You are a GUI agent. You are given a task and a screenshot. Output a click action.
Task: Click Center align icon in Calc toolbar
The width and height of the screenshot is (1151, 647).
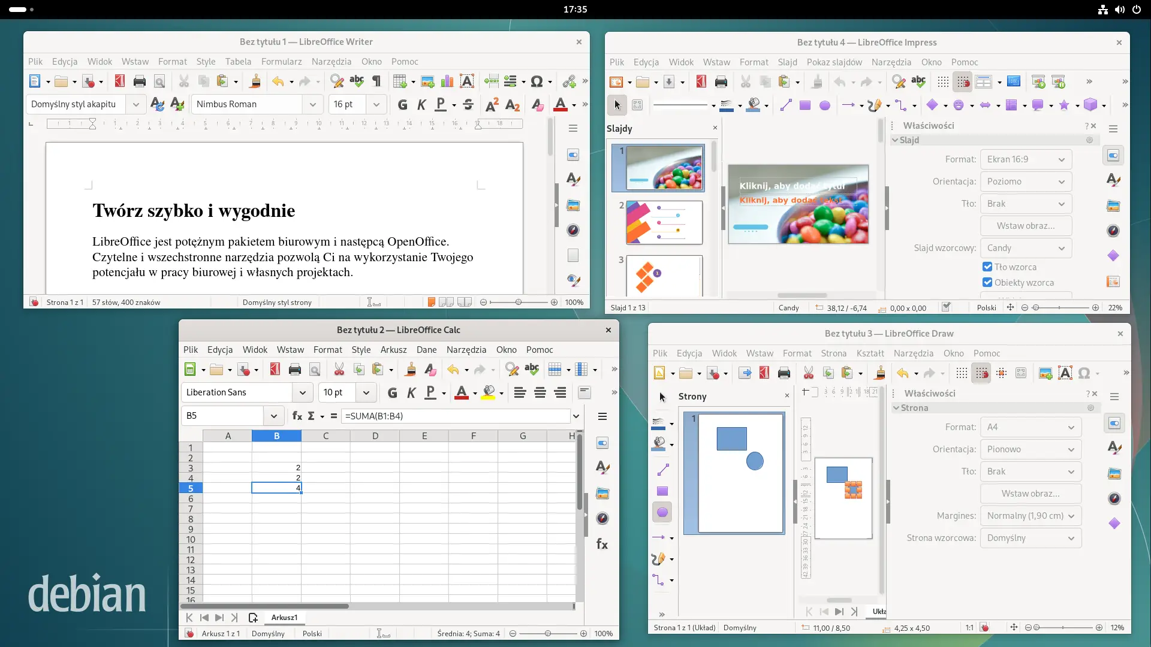pyautogui.click(x=540, y=393)
